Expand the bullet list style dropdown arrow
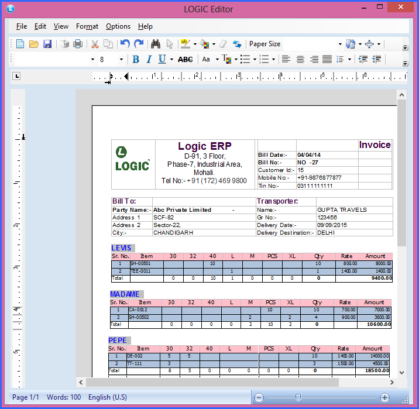419x409 pixels. [255, 59]
